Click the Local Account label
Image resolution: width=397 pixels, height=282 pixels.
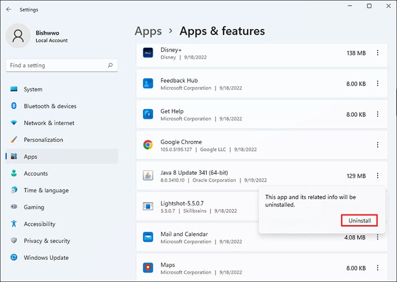[52, 40]
